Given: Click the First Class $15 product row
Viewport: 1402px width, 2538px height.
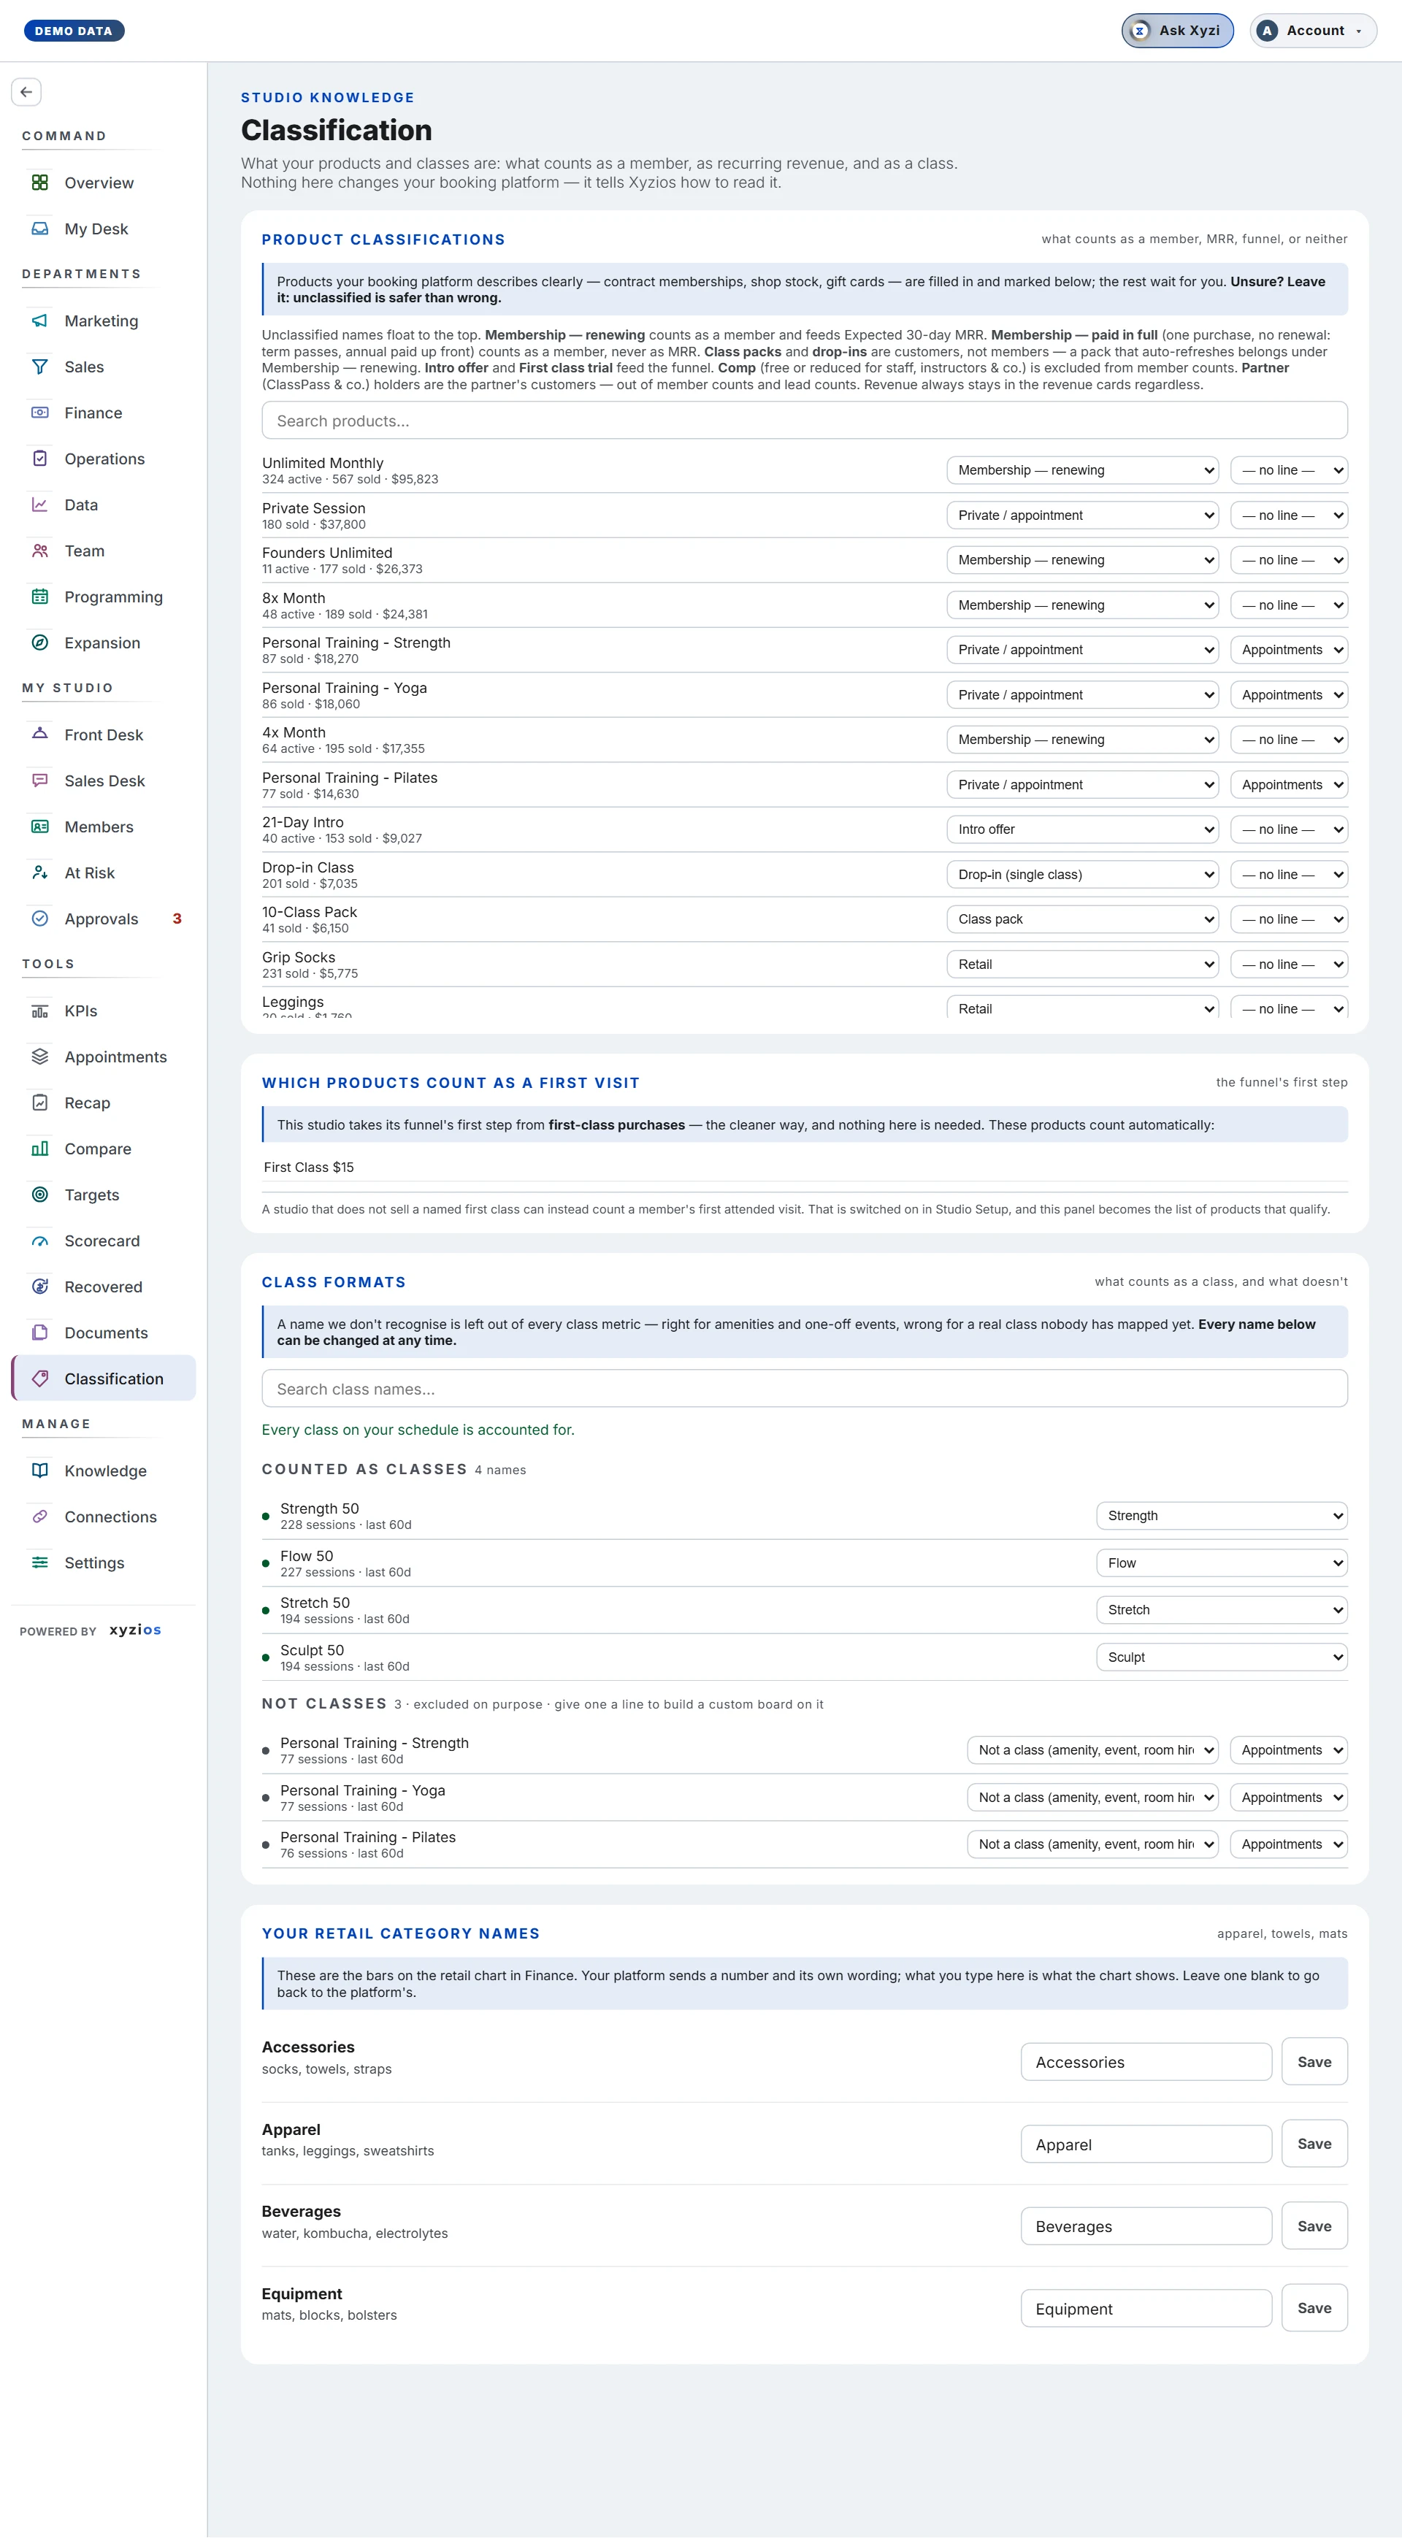Looking at the screenshot, I should click(x=804, y=1168).
